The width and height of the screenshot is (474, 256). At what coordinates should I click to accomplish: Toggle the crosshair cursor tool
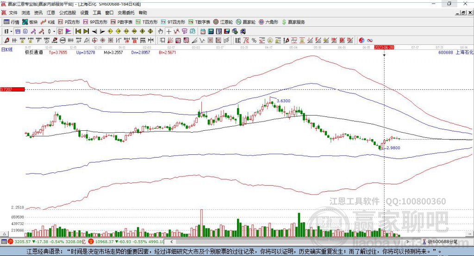(168, 31)
